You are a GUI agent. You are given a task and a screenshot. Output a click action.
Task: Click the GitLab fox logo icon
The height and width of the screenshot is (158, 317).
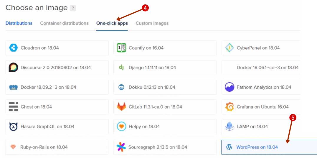[121, 107]
